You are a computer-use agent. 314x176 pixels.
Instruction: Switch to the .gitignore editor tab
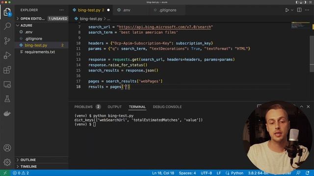click(168, 10)
